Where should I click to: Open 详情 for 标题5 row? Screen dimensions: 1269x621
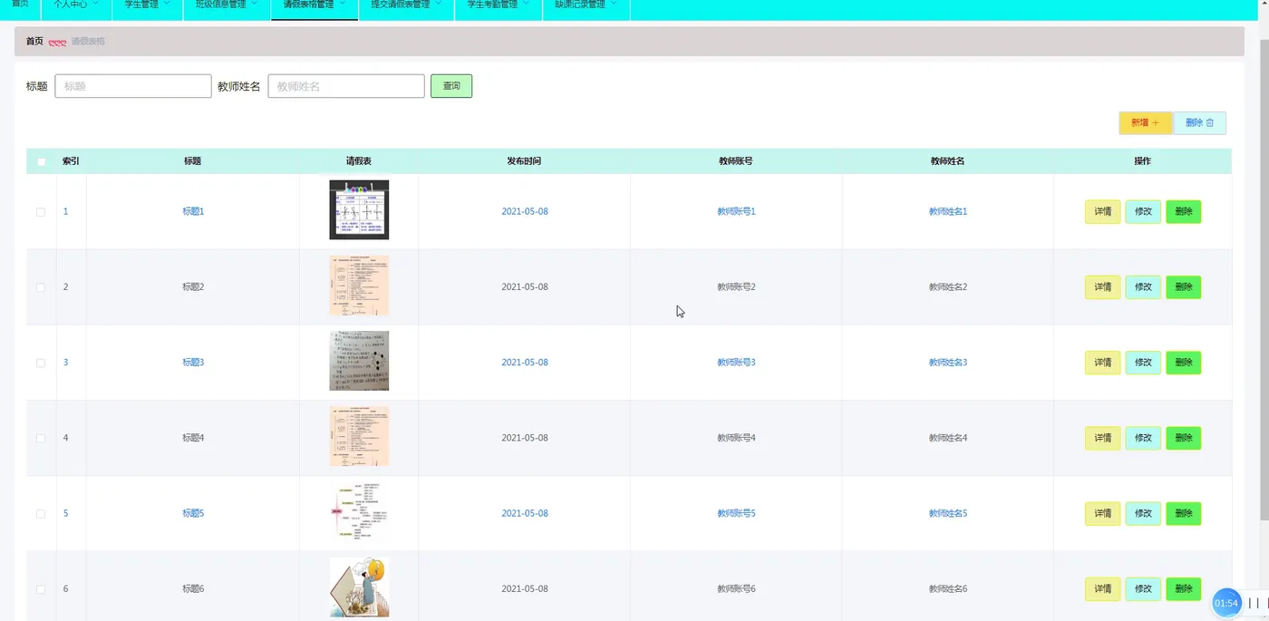tap(1103, 514)
